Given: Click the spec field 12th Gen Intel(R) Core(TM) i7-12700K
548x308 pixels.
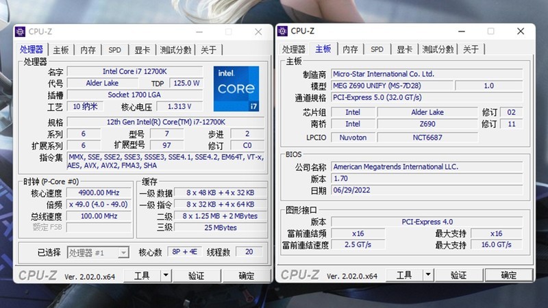Looking at the screenshot, I should (166, 122).
